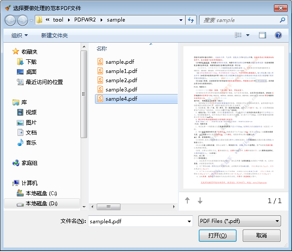292x251 pixels.
Task: Go to previous preview page up arrow
Action: (187, 200)
